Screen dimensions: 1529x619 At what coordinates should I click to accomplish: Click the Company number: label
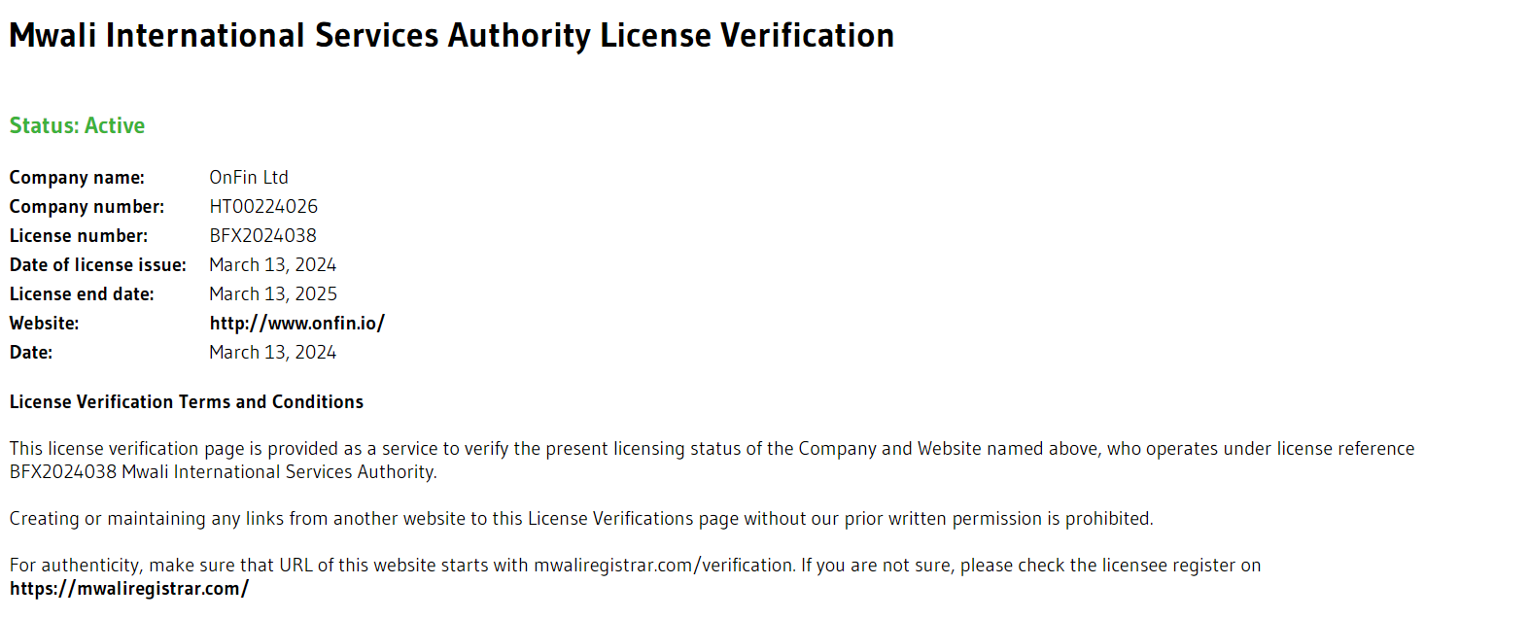[x=87, y=207]
